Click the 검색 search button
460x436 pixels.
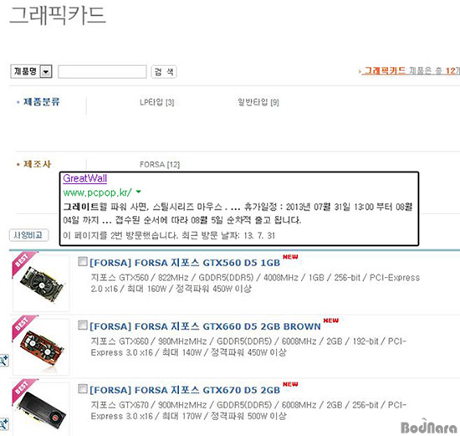coord(164,72)
